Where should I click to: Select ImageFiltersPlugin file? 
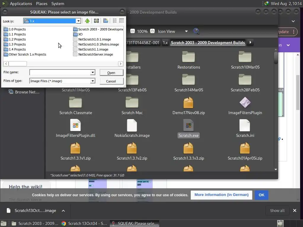tap(245, 106)
